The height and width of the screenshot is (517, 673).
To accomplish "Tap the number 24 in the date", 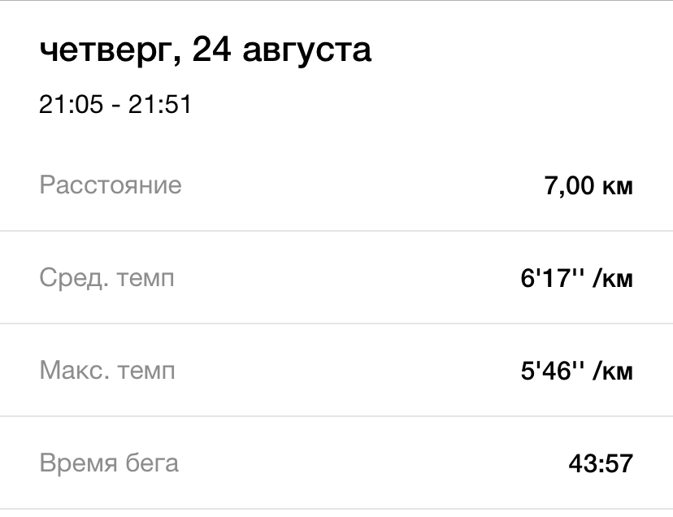I will (211, 49).
